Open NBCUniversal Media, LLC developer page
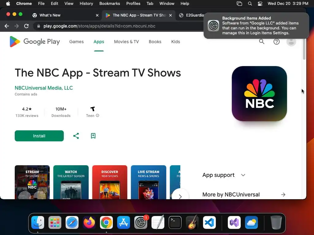This screenshot has width=314, height=235. [44, 88]
